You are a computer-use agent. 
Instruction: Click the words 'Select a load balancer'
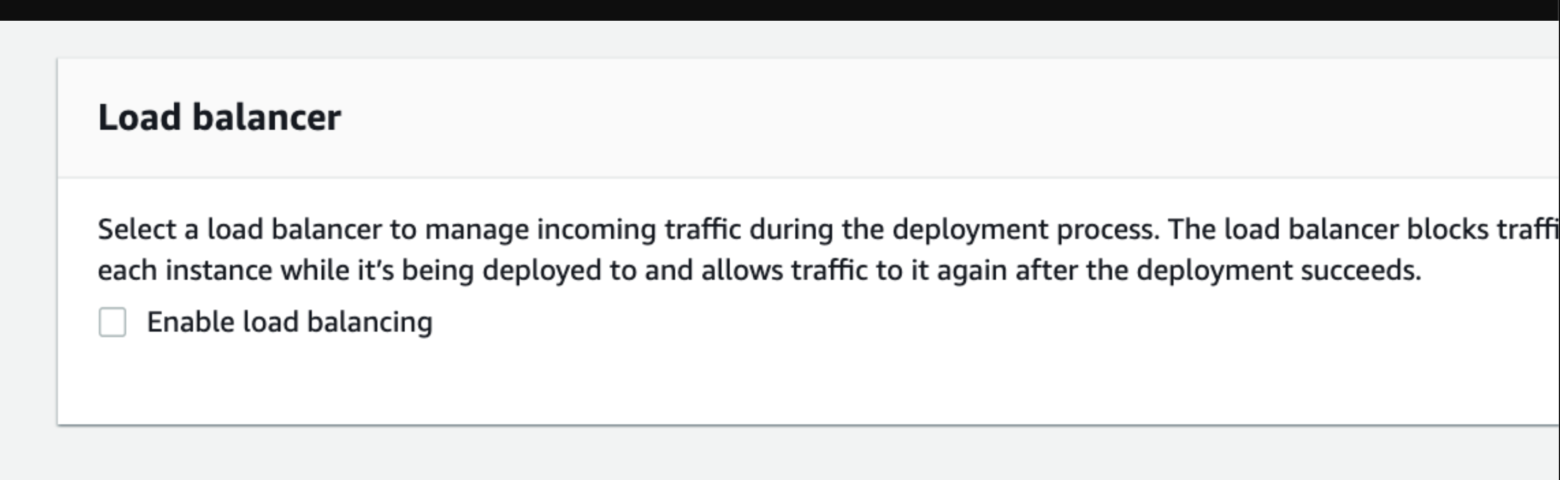[240, 230]
